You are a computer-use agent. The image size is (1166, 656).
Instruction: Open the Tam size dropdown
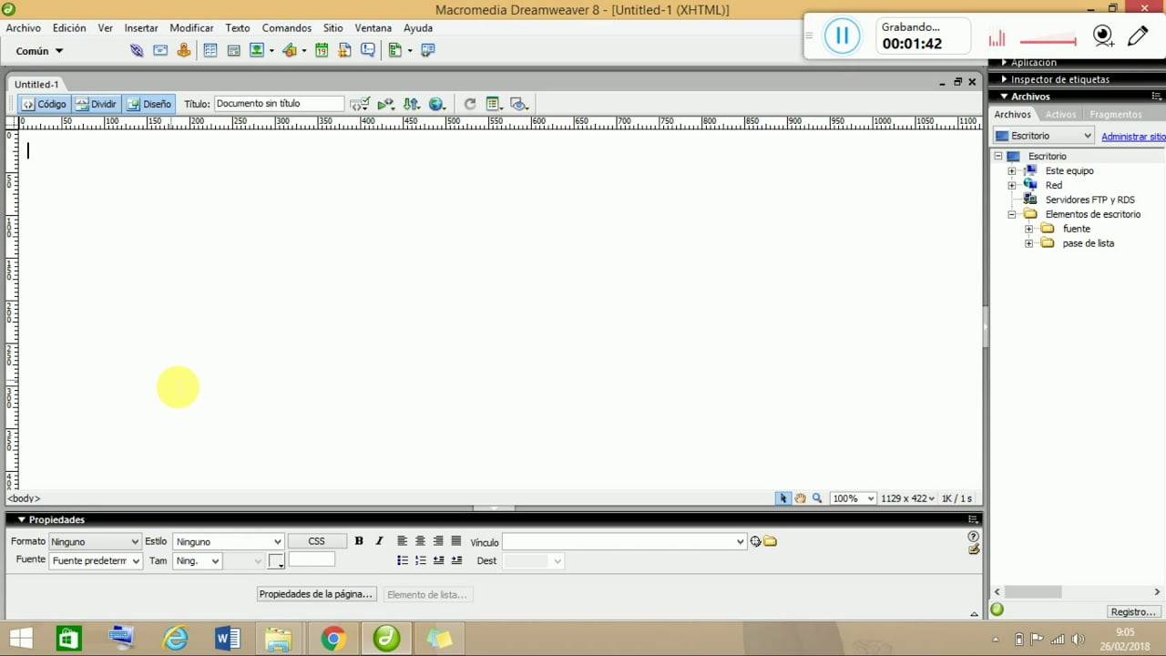coord(197,560)
